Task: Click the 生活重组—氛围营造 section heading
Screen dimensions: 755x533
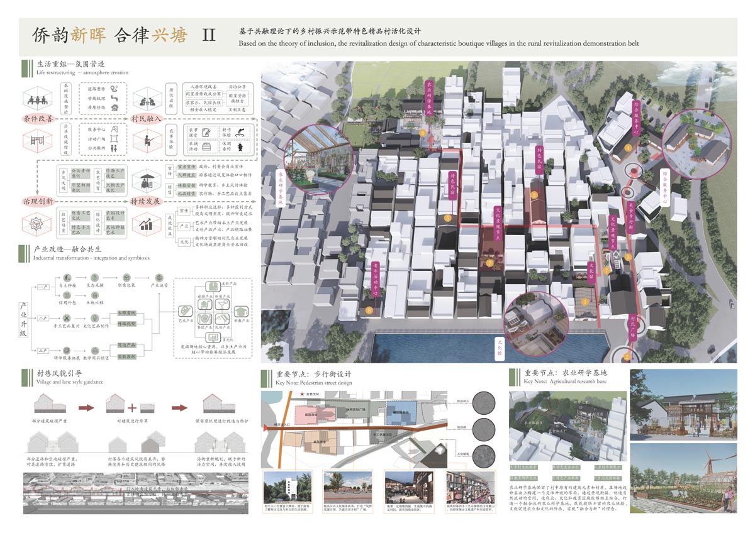Action: (70, 64)
